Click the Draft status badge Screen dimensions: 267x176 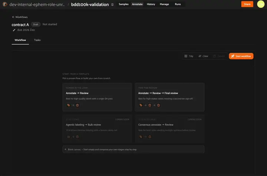coord(36,25)
